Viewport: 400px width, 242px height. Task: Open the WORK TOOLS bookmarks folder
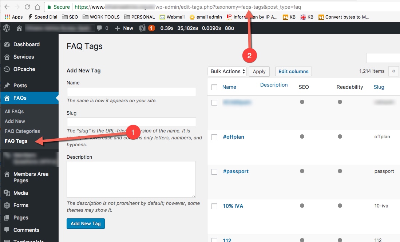coord(101,17)
